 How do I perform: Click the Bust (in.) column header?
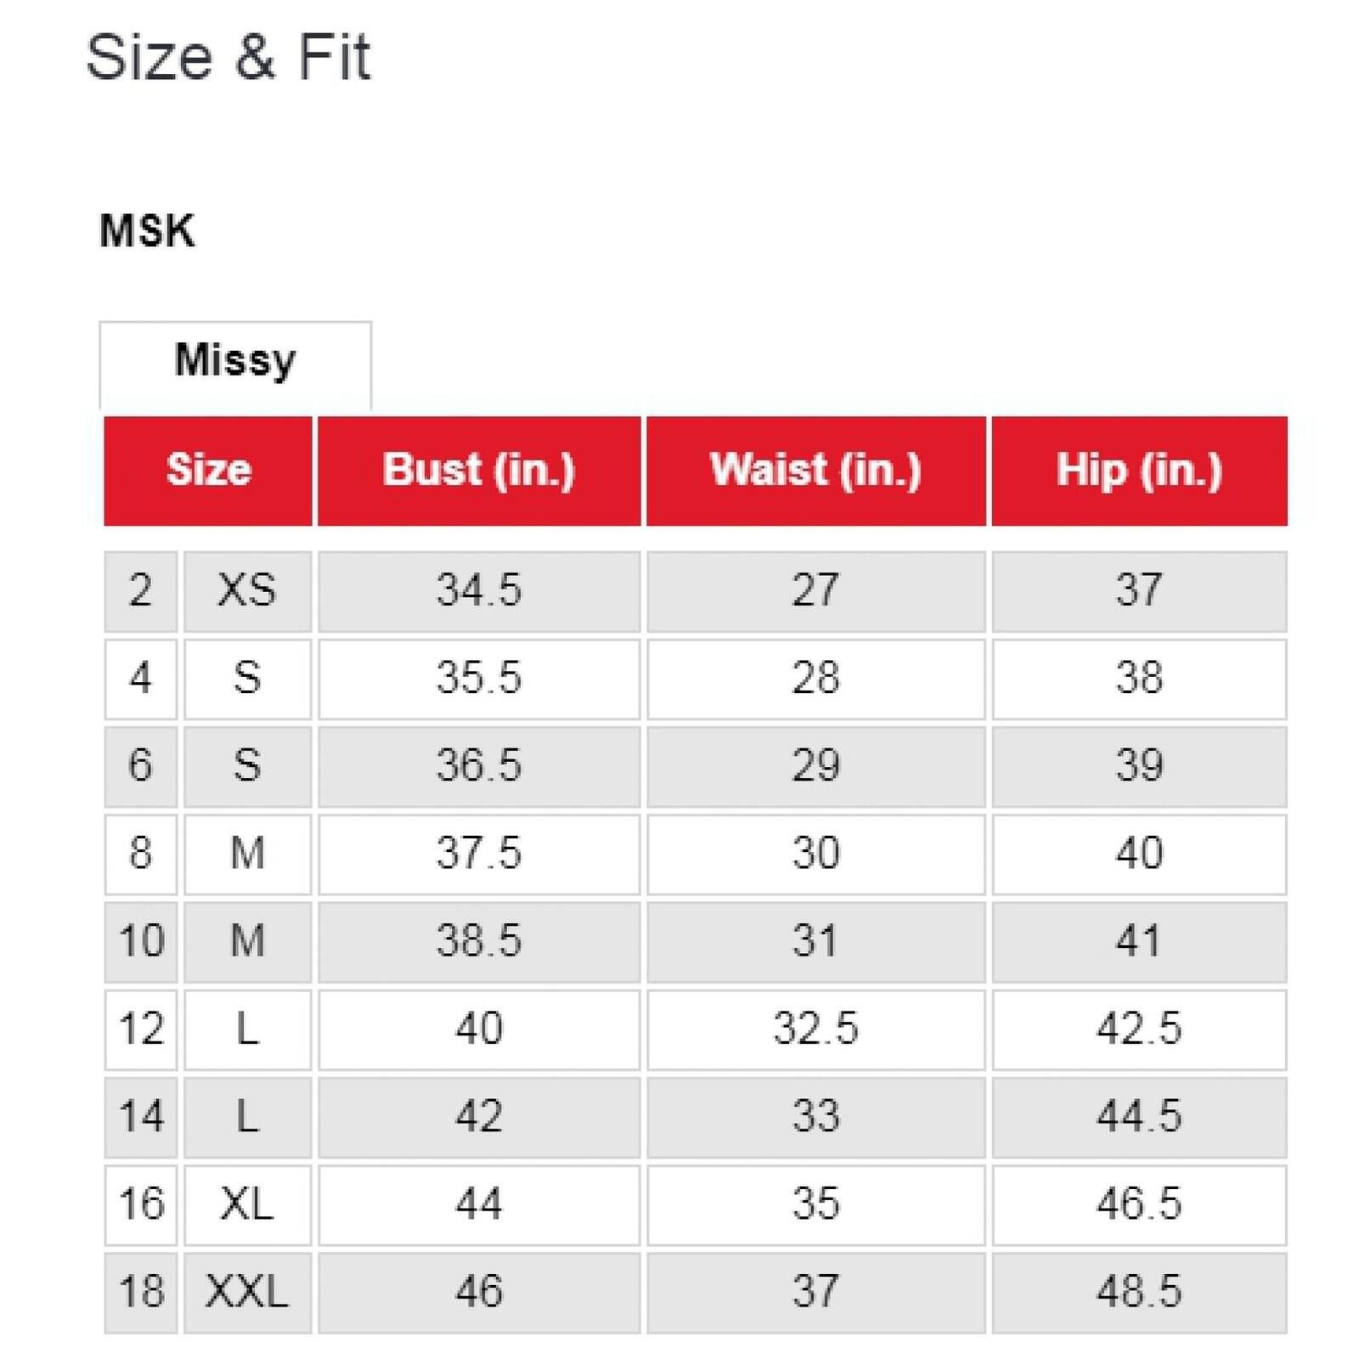pyautogui.click(x=479, y=471)
